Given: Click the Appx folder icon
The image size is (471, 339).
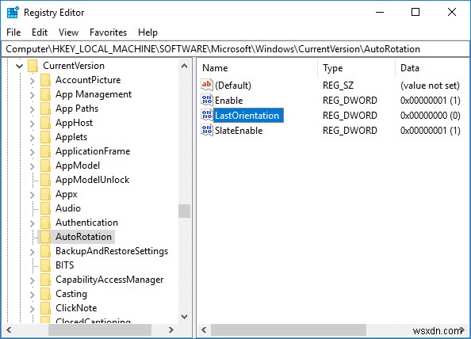Looking at the screenshot, I should (45, 194).
